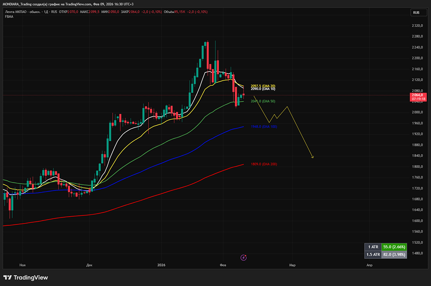Image resolution: width=431 pixels, height=286 pixels.
Task: Click the 2026 label on time axis
Action: 161,265
